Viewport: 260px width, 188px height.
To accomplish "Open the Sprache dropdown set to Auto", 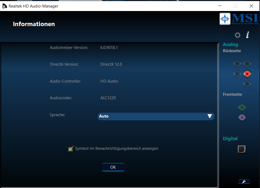I will click(x=156, y=116).
